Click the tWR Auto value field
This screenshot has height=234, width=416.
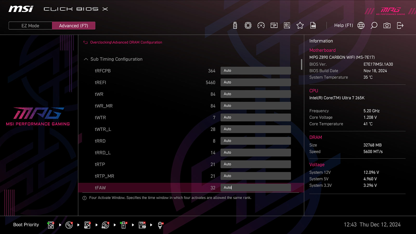[x=256, y=94]
